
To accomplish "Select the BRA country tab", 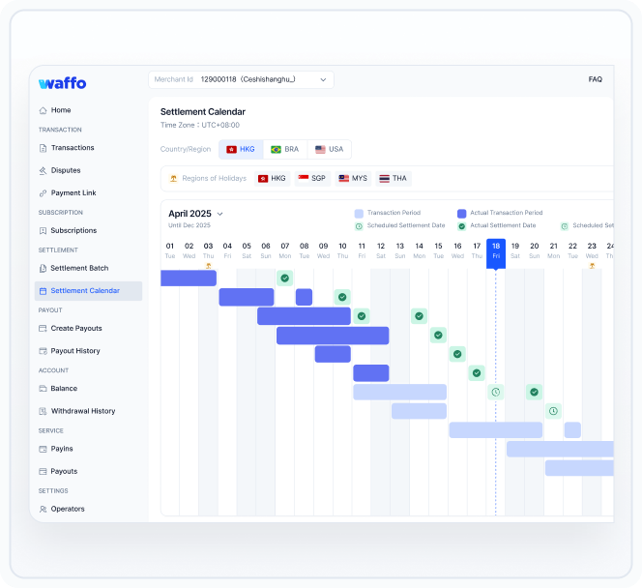I will (x=285, y=150).
